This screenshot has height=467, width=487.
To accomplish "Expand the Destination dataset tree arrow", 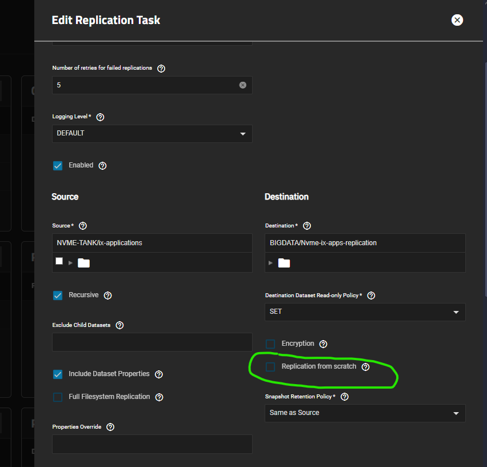I will pos(271,263).
